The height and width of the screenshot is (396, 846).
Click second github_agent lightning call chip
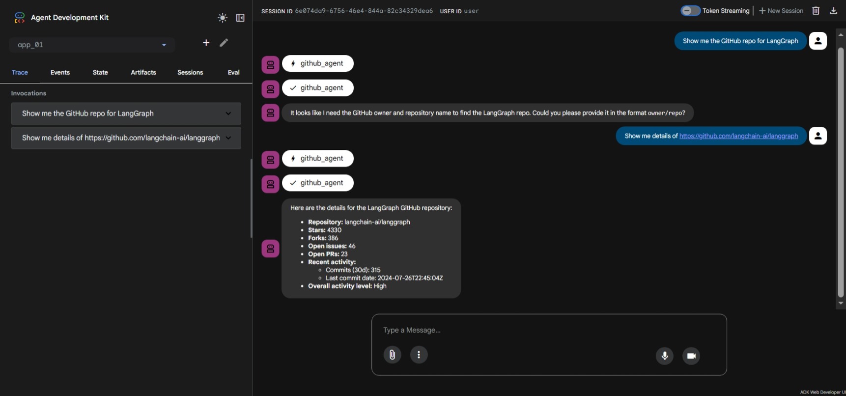[318, 158]
